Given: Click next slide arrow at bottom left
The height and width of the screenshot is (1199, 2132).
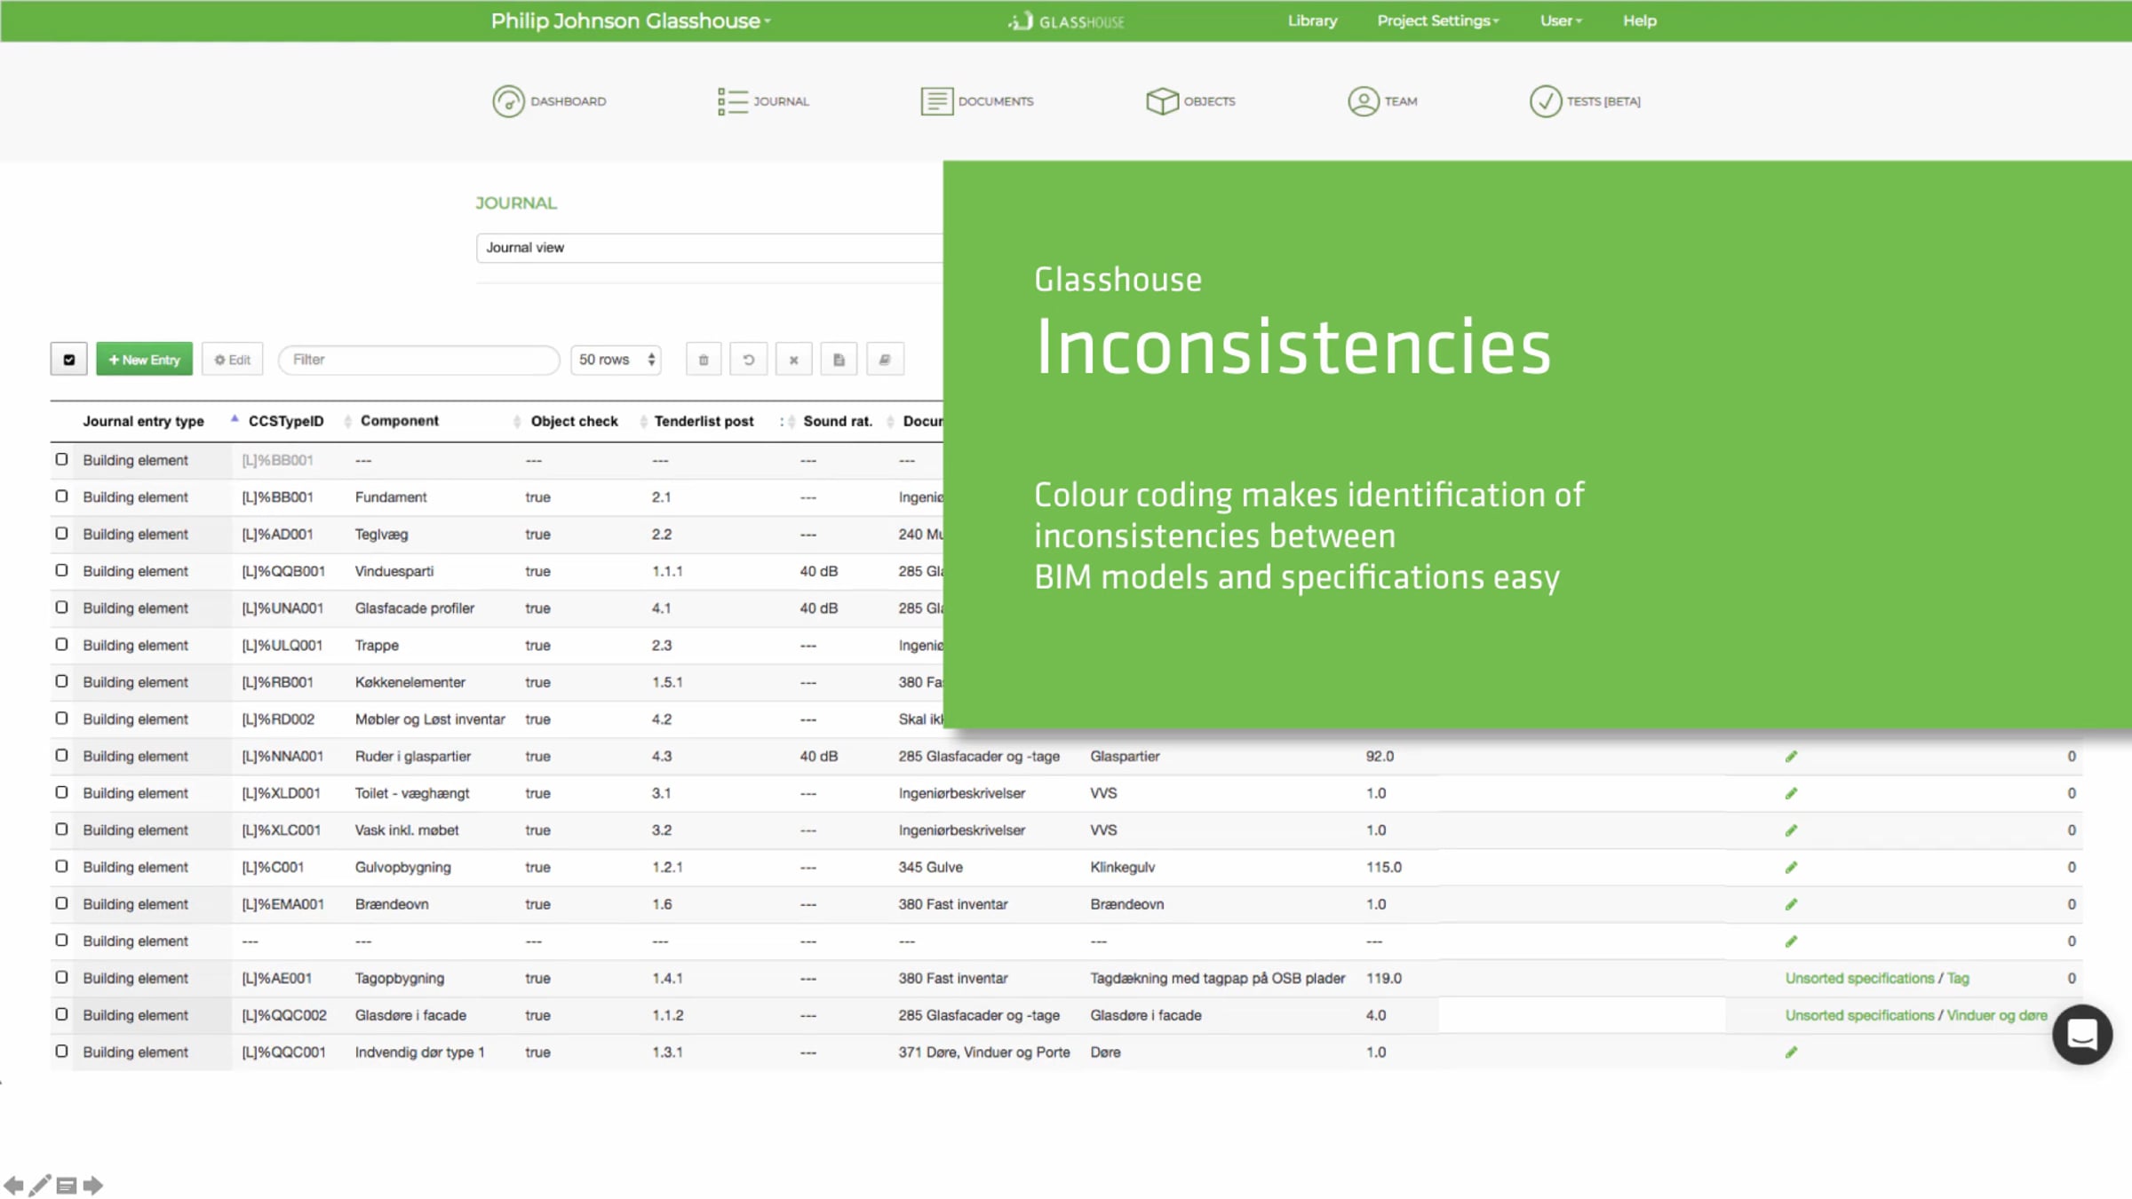Looking at the screenshot, I should 93,1186.
